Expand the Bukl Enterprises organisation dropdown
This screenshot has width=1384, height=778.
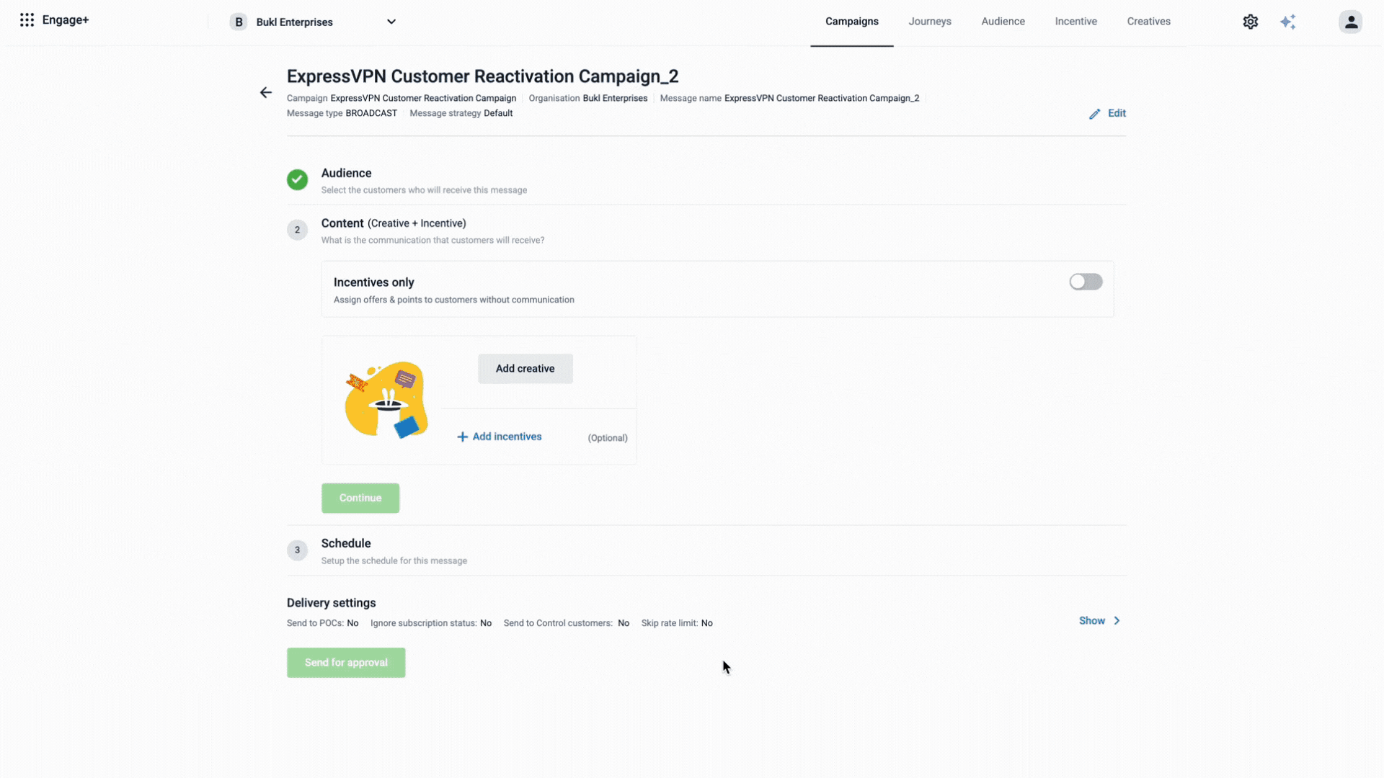[391, 22]
